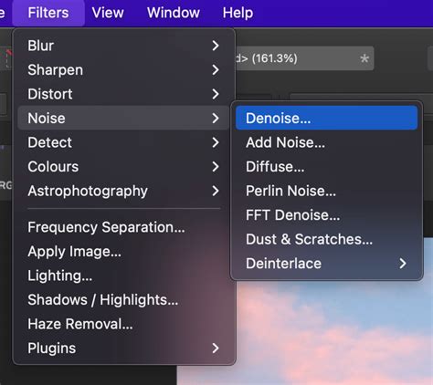Click the asterisk on the document tab
Viewport: 433px width, 385px height.
[364, 58]
